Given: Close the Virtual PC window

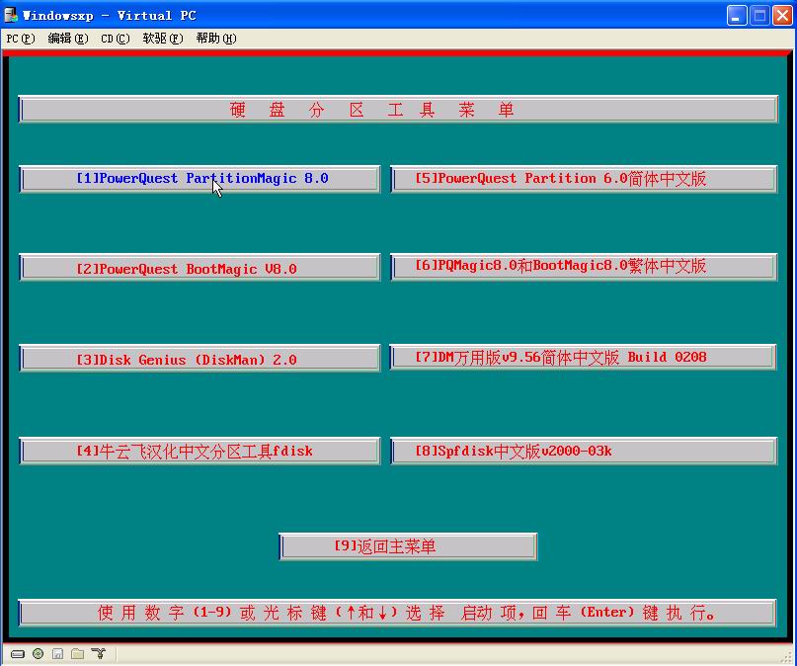Looking at the screenshot, I should click(783, 15).
